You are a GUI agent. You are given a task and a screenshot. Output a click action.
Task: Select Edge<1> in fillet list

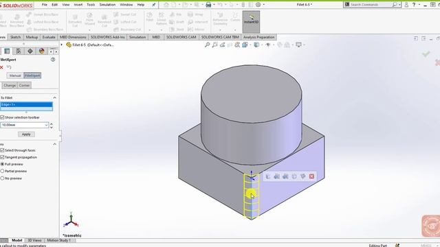point(26,104)
